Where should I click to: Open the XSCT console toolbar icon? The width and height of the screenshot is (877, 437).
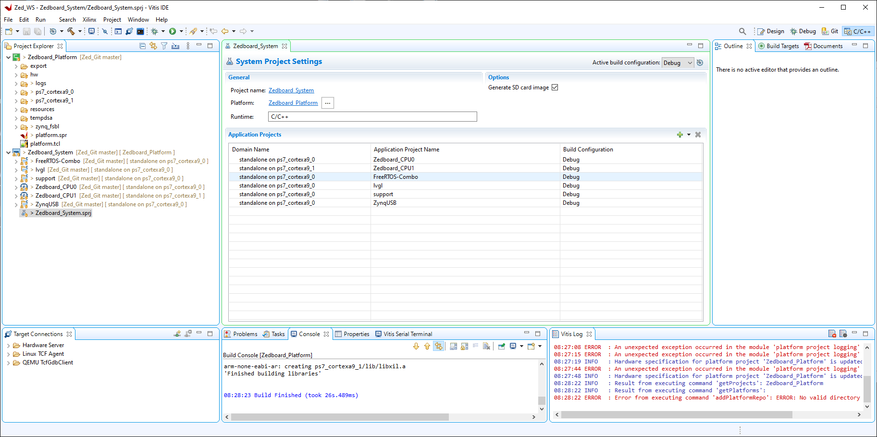click(118, 31)
